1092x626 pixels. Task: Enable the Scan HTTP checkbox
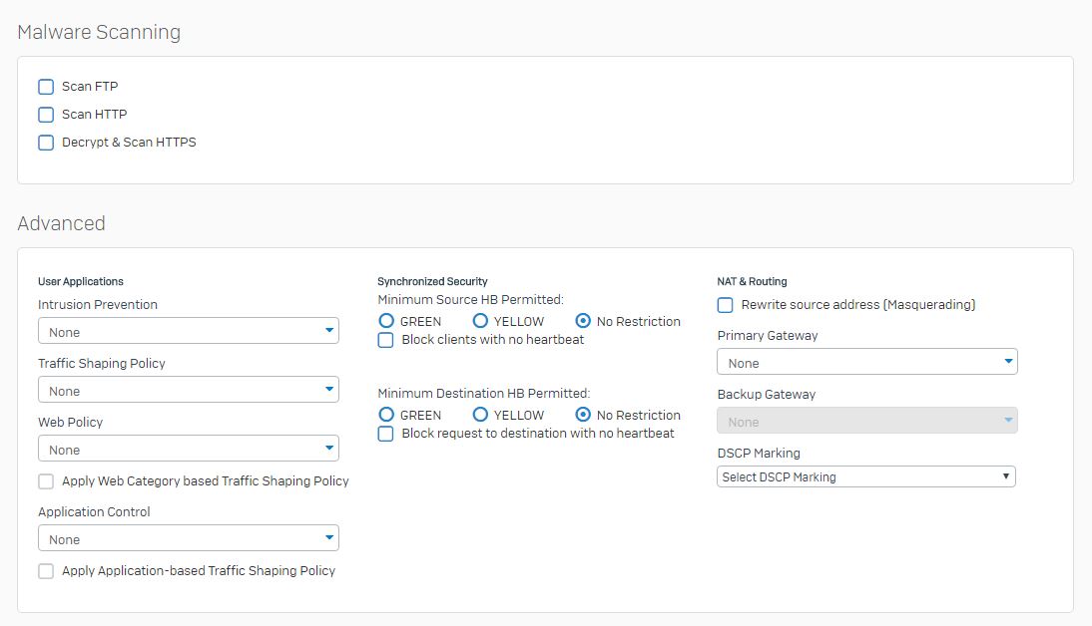pos(46,115)
